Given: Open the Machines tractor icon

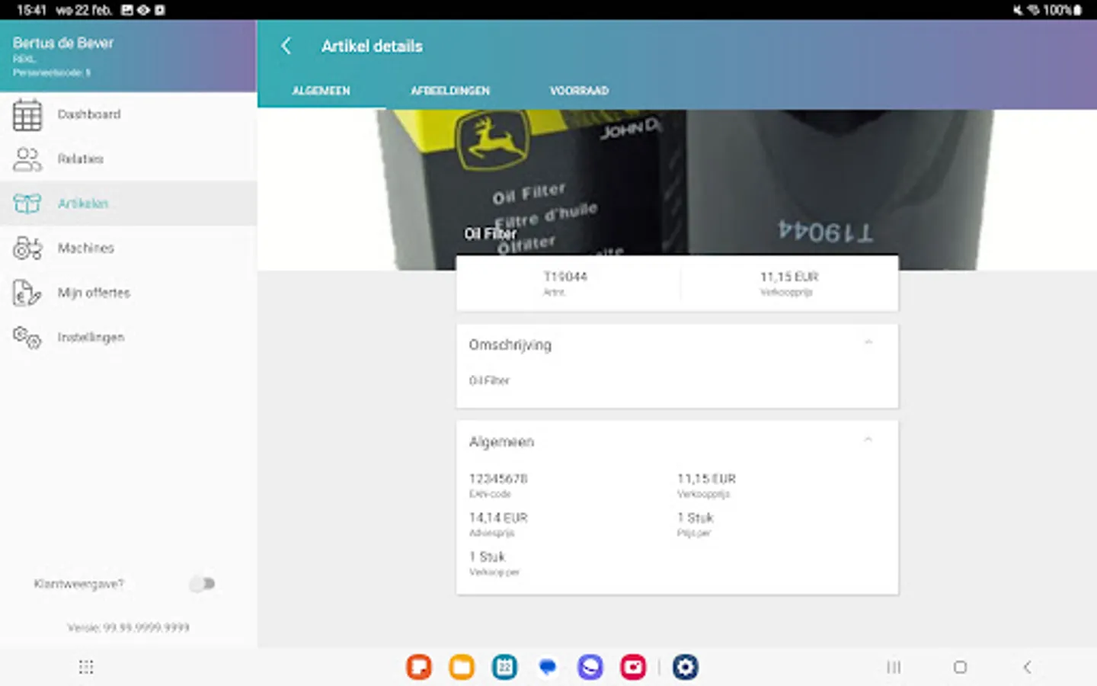Looking at the screenshot, I should [27, 248].
